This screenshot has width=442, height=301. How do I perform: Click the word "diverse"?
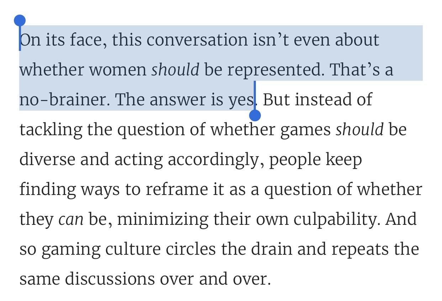[x=47, y=160]
